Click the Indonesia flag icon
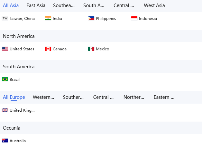Viewport: 202px width, 145px height. 134,18
